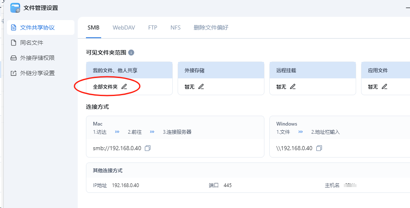Click the info icon beside 可见文件夹范围
The width and height of the screenshot is (410, 208).
tap(131, 53)
